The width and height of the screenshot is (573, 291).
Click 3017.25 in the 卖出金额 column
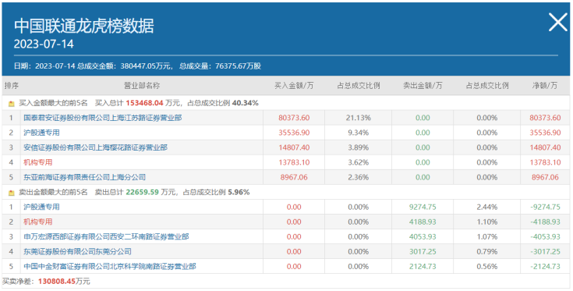[423, 251]
